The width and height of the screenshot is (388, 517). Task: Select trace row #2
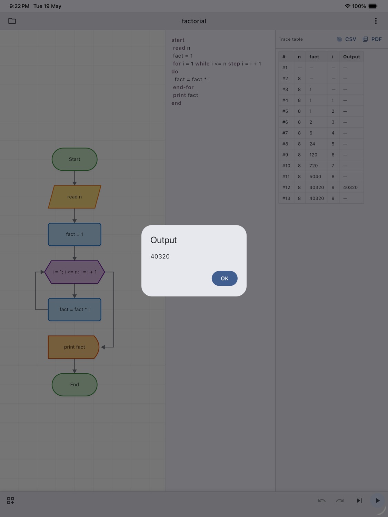[321, 79]
